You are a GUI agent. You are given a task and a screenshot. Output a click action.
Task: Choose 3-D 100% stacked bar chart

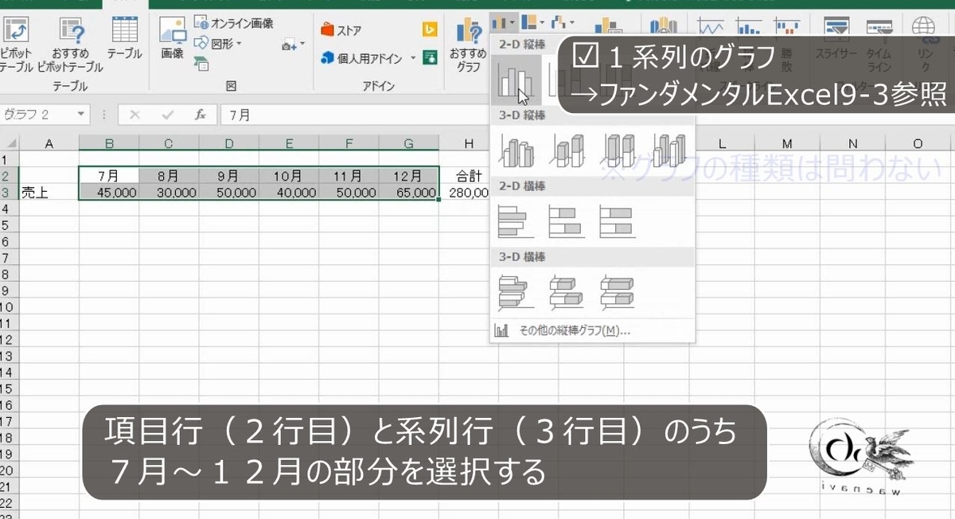pyautogui.click(x=618, y=291)
